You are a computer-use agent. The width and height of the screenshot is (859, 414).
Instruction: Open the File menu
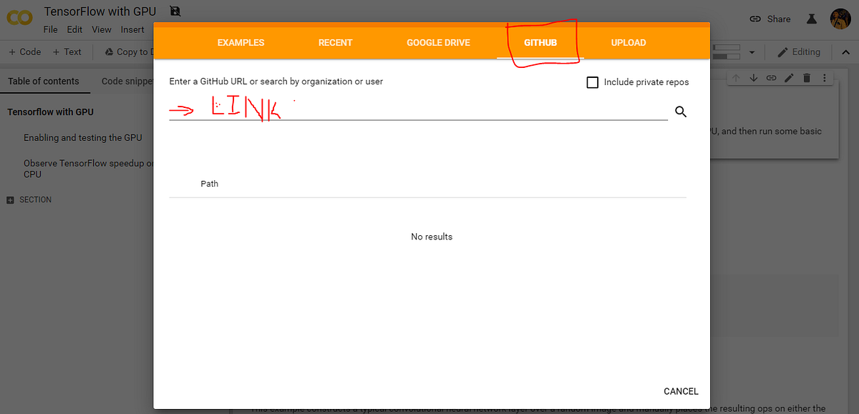[x=50, y=29]
